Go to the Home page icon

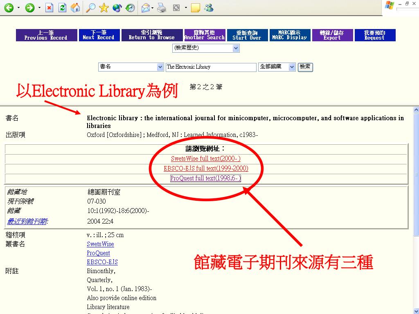click(x=75, y=8)
